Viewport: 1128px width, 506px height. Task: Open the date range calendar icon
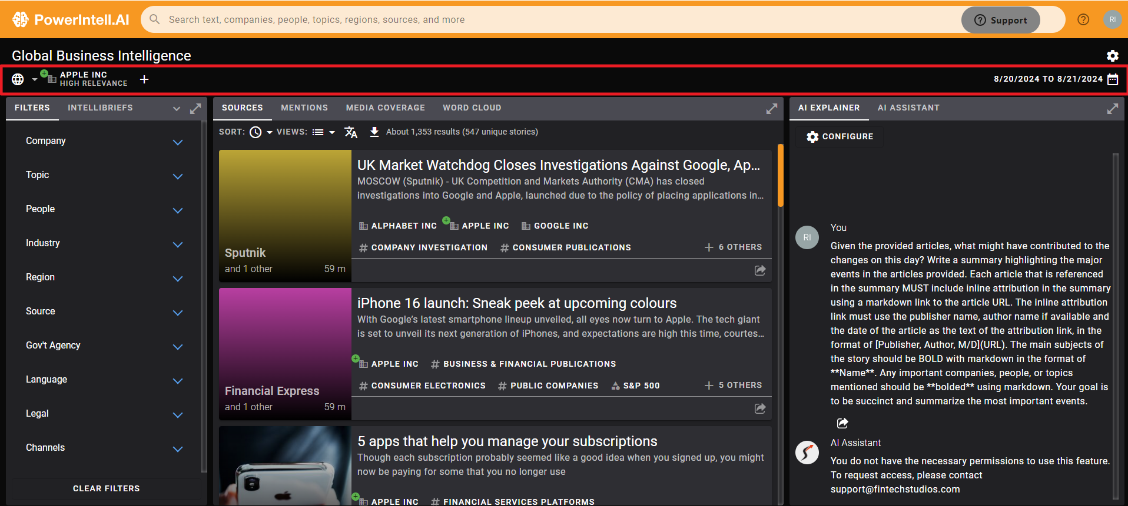tap(1113, 79)
